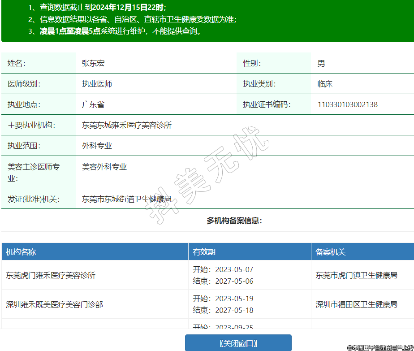Select the 东莞虎门雍禾医疗美容诊所 table row
The image size is (414, 351).
coord(51,275)
